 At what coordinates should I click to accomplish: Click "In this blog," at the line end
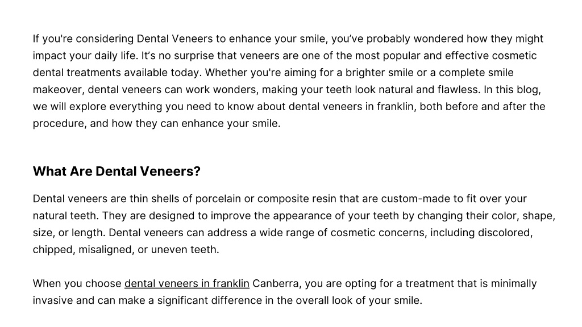(512, 90)
